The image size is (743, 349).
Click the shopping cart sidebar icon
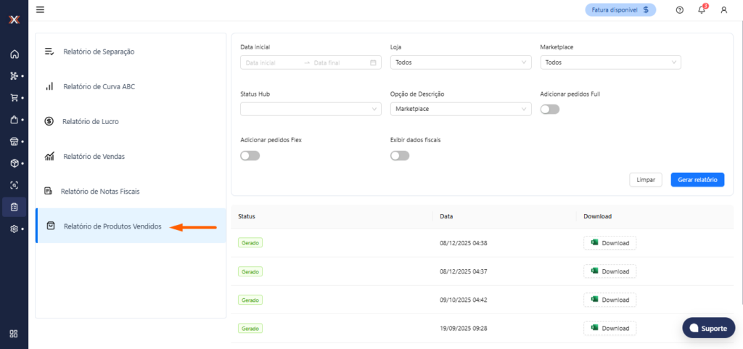14,98
